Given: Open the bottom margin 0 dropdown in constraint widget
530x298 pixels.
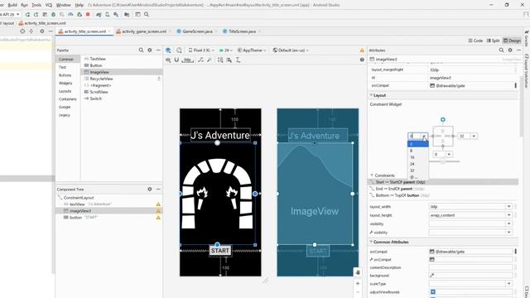Looking at the screenshot, I should point(449,155).
